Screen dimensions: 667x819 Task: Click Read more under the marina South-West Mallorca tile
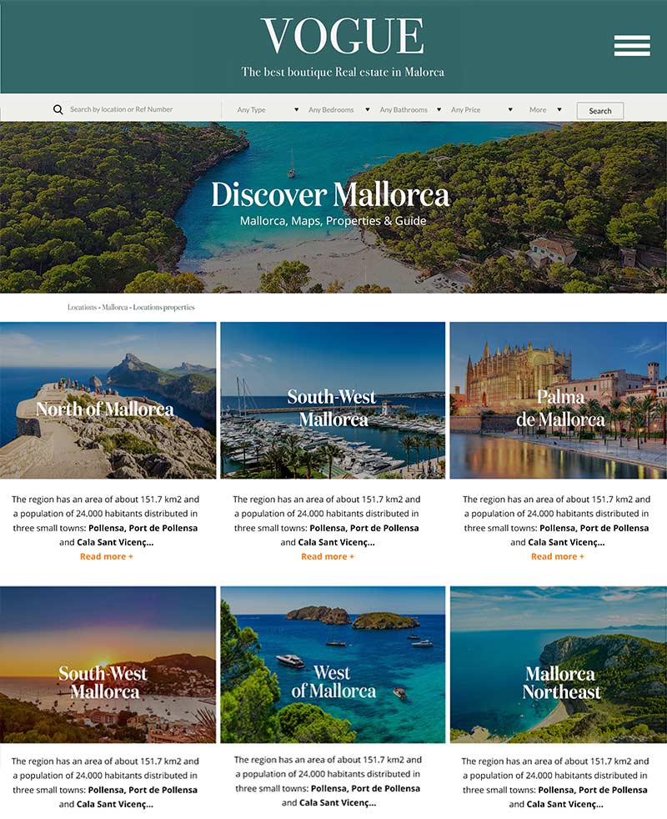click(x=328, y=557)
